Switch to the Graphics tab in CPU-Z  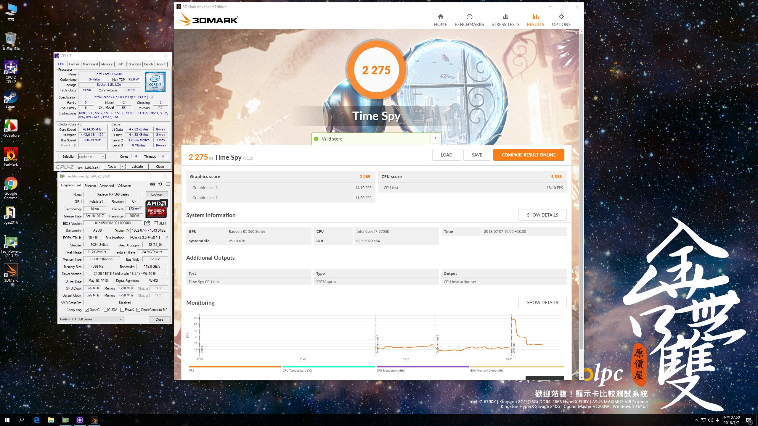[135, 64]
